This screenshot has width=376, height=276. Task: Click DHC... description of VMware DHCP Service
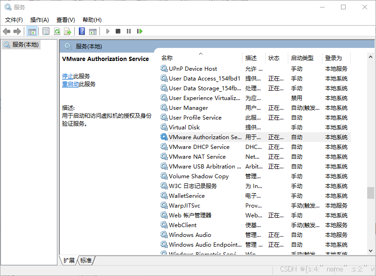pos(253,147)
